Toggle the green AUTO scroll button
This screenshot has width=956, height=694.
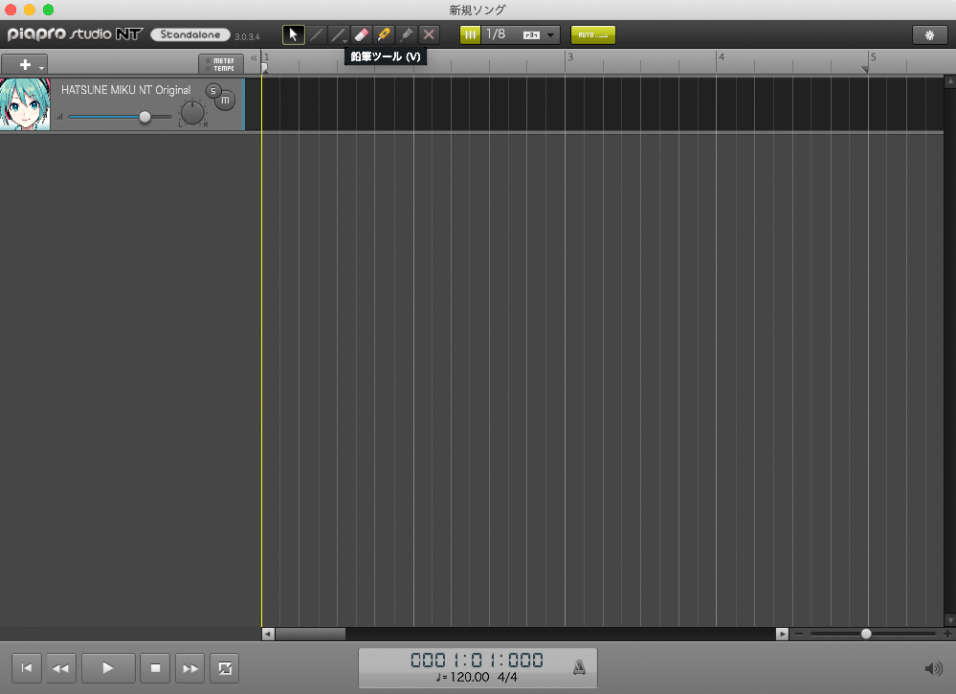point(592,34)
